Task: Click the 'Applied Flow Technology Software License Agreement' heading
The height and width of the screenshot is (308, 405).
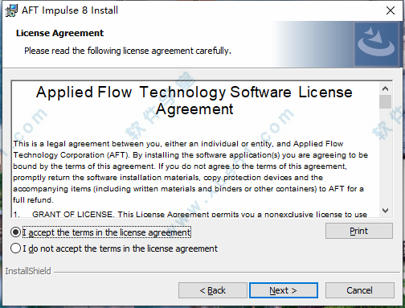Action: click(194, 101)
